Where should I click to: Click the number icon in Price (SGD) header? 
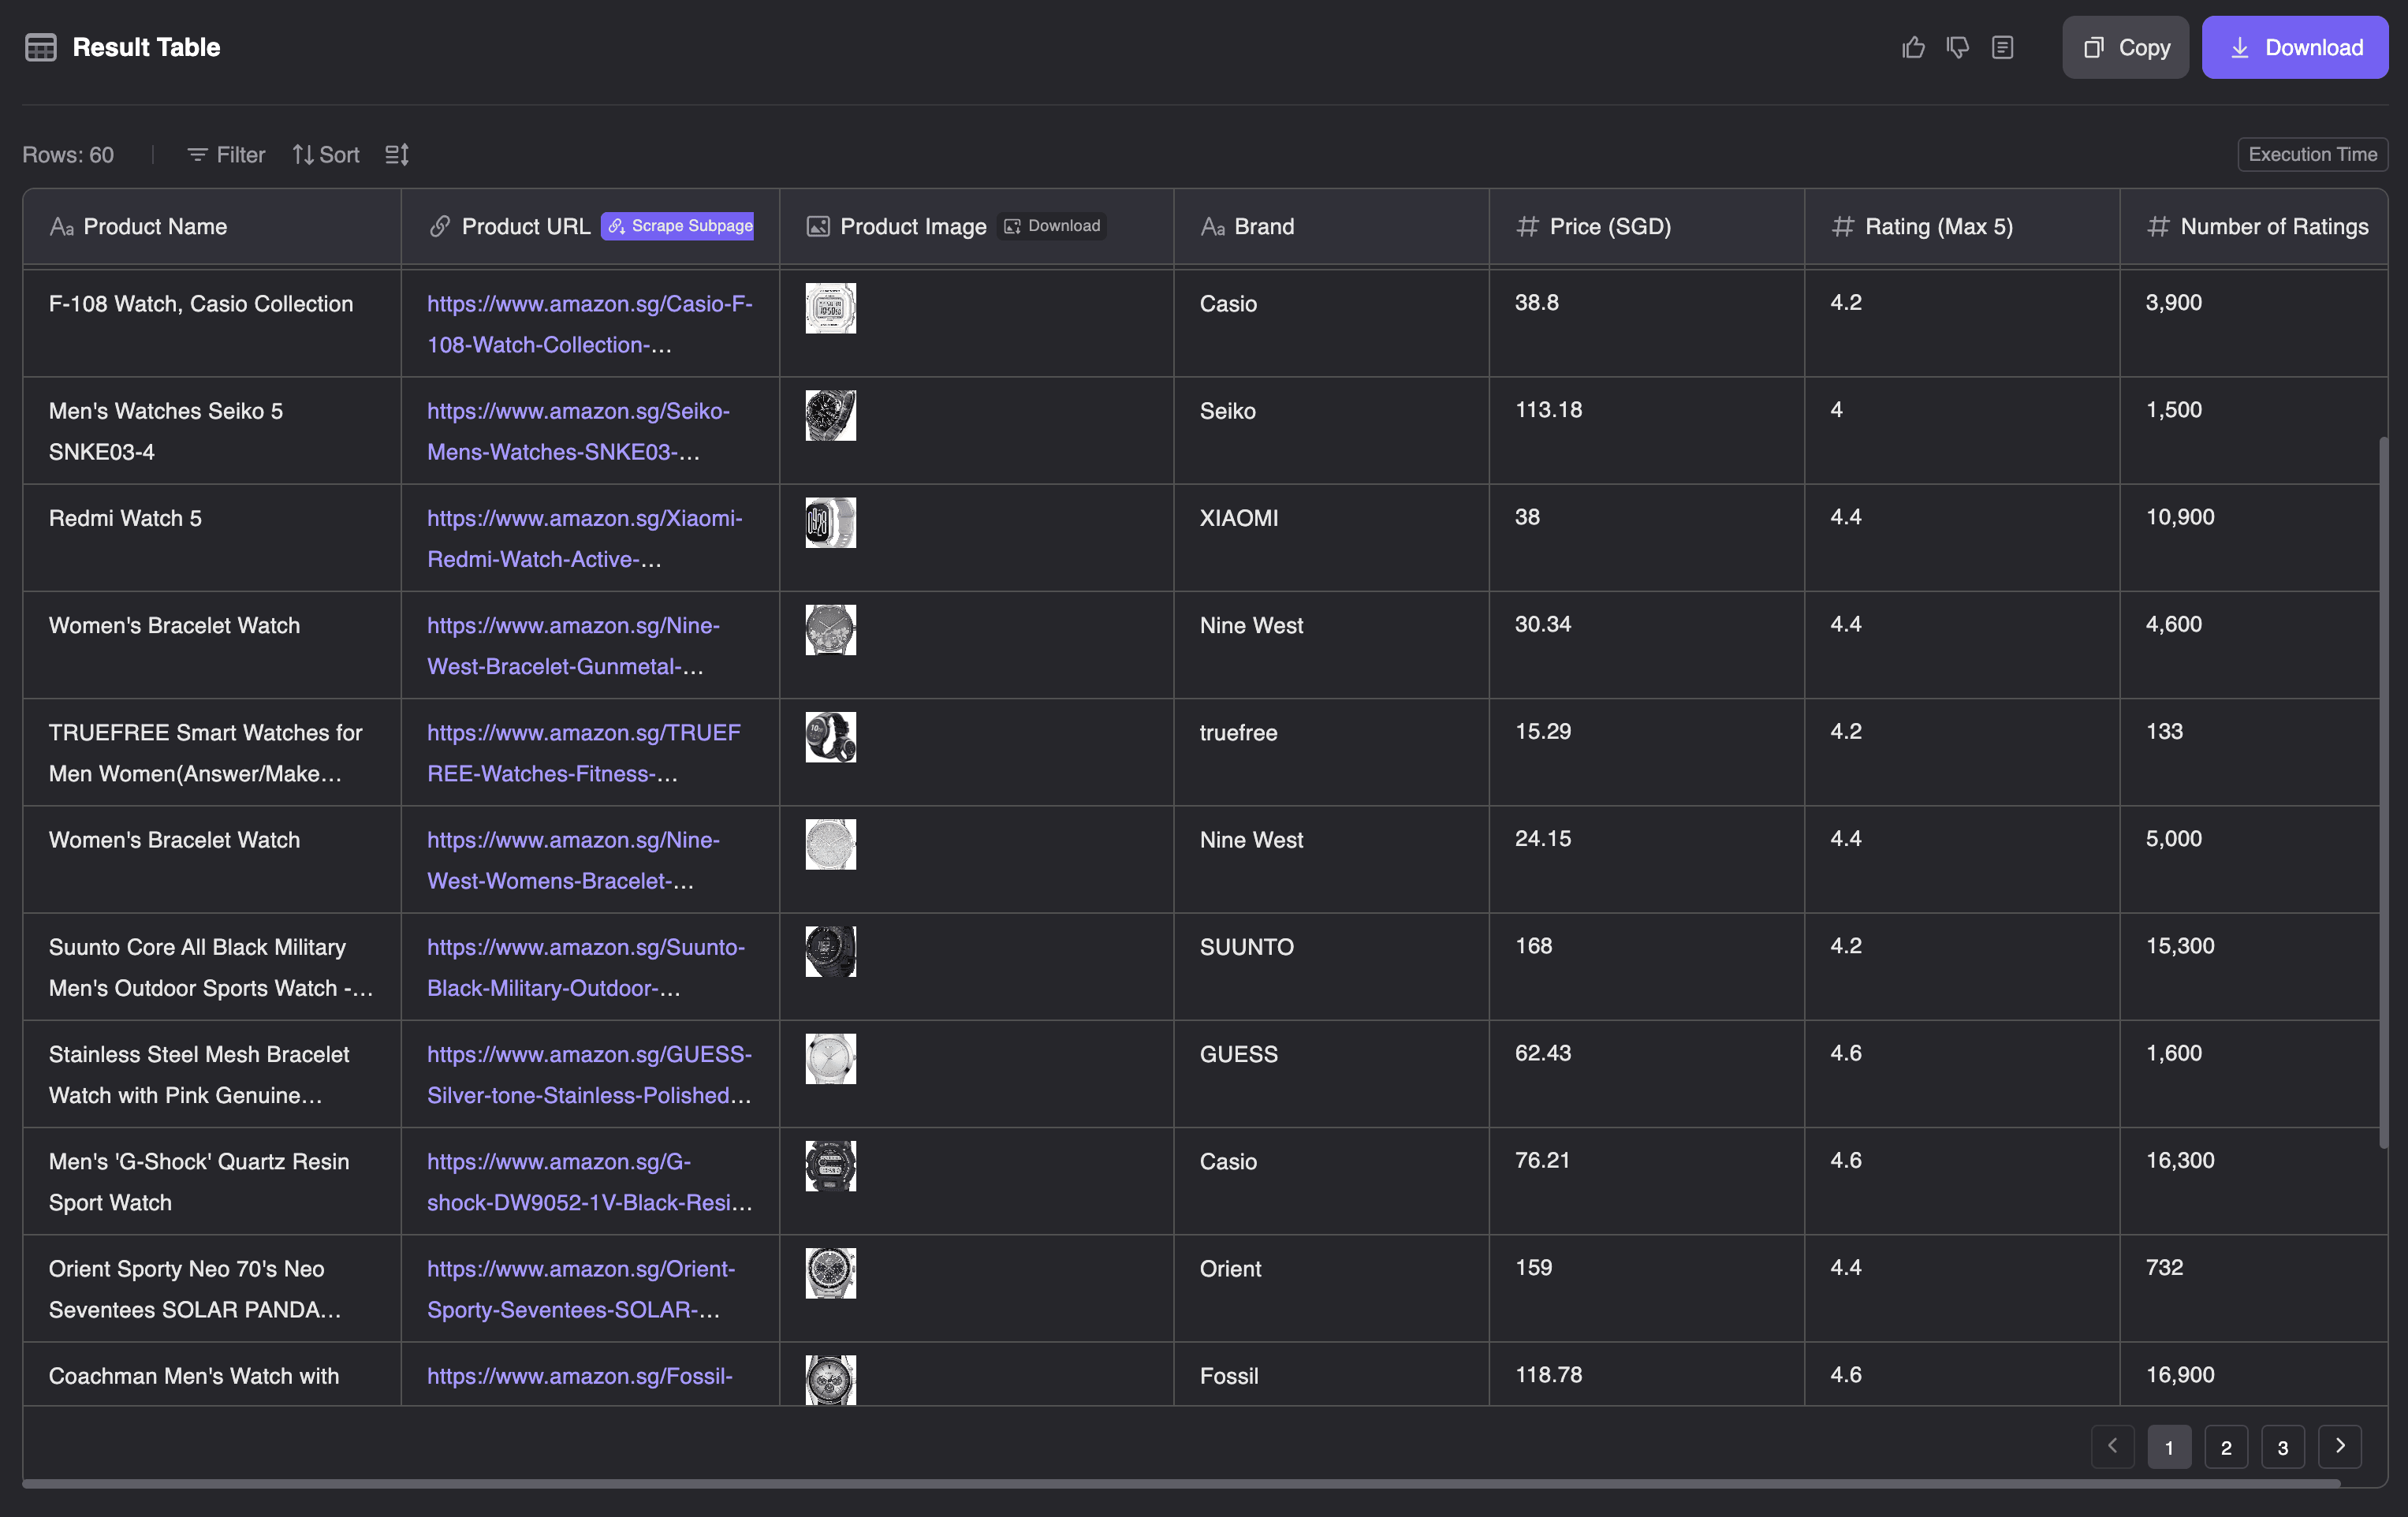pos(1527,226)
